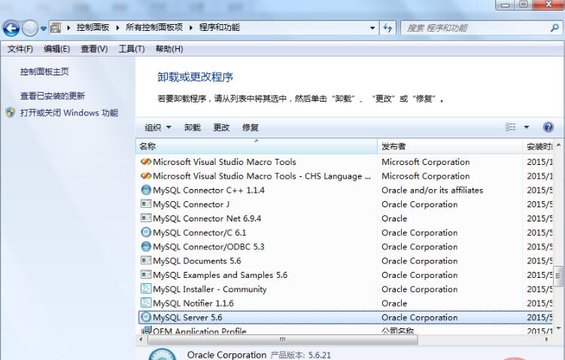
Task: Select the MySQL Server 5.6 icon
Action: (146, 317)
